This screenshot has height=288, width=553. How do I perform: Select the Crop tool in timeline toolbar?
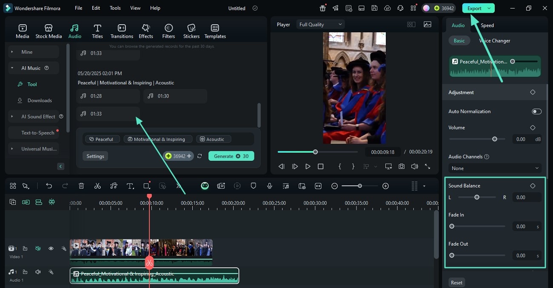point(147,186)
